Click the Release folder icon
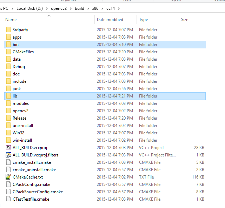225x208 pixels. (x=8, y=118)
